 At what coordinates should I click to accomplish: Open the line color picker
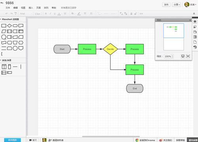[x=79, y=13]
